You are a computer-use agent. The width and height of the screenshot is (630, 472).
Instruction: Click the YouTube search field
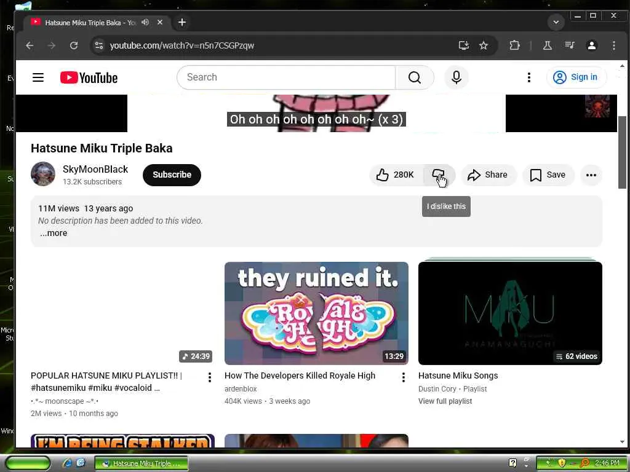point(286,77)
